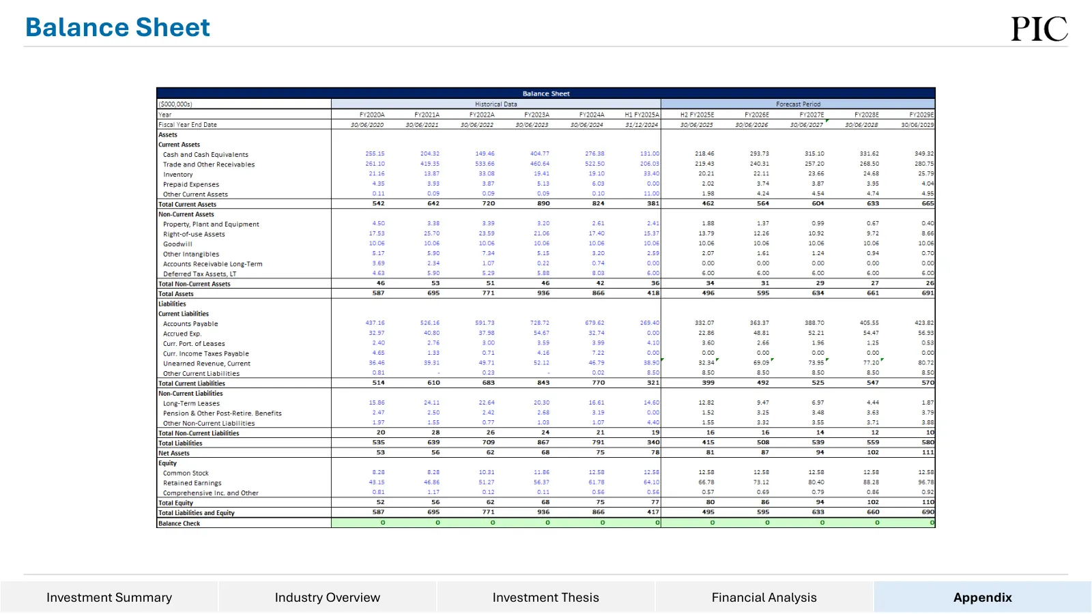This screenshot has width=1092, height=614.
Task: Click the 'Right-of-use Assets' label
Action: click(x=194, y=234)
